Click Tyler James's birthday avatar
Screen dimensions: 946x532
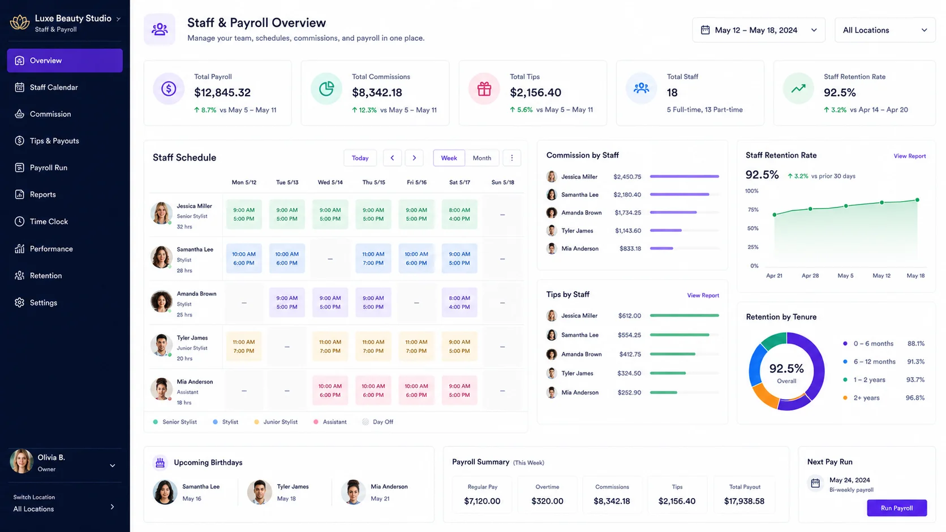pos(259,492)
